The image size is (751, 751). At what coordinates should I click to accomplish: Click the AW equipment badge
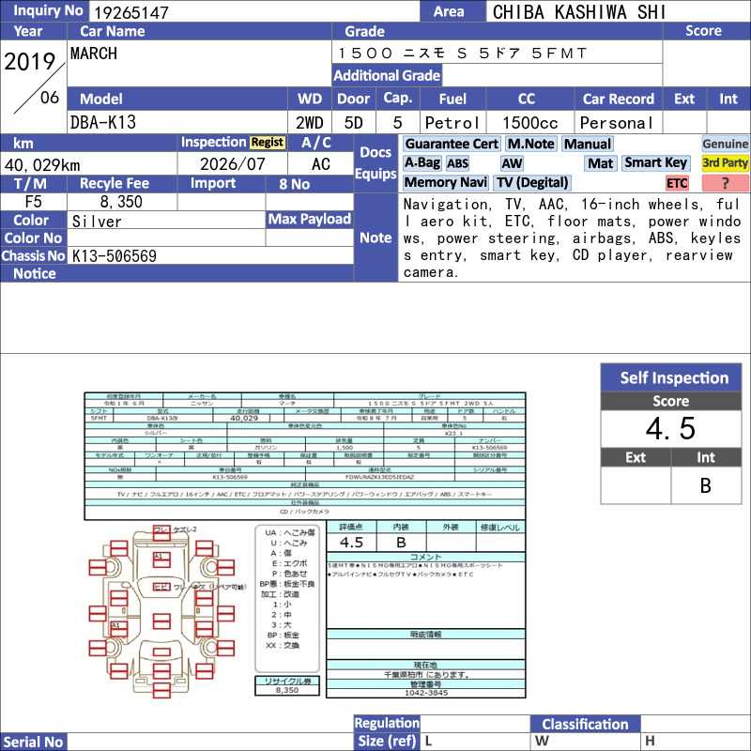[512, 163]
